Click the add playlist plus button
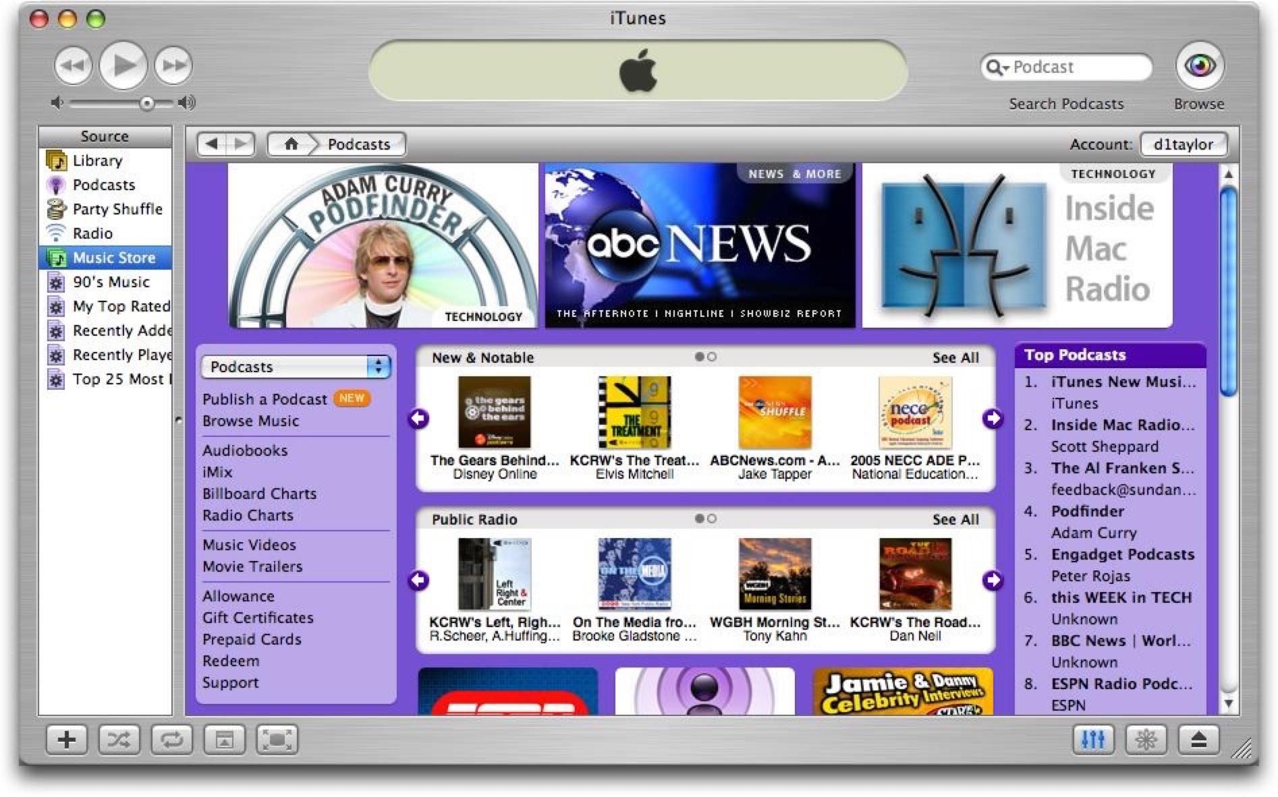 coord(66,740)
